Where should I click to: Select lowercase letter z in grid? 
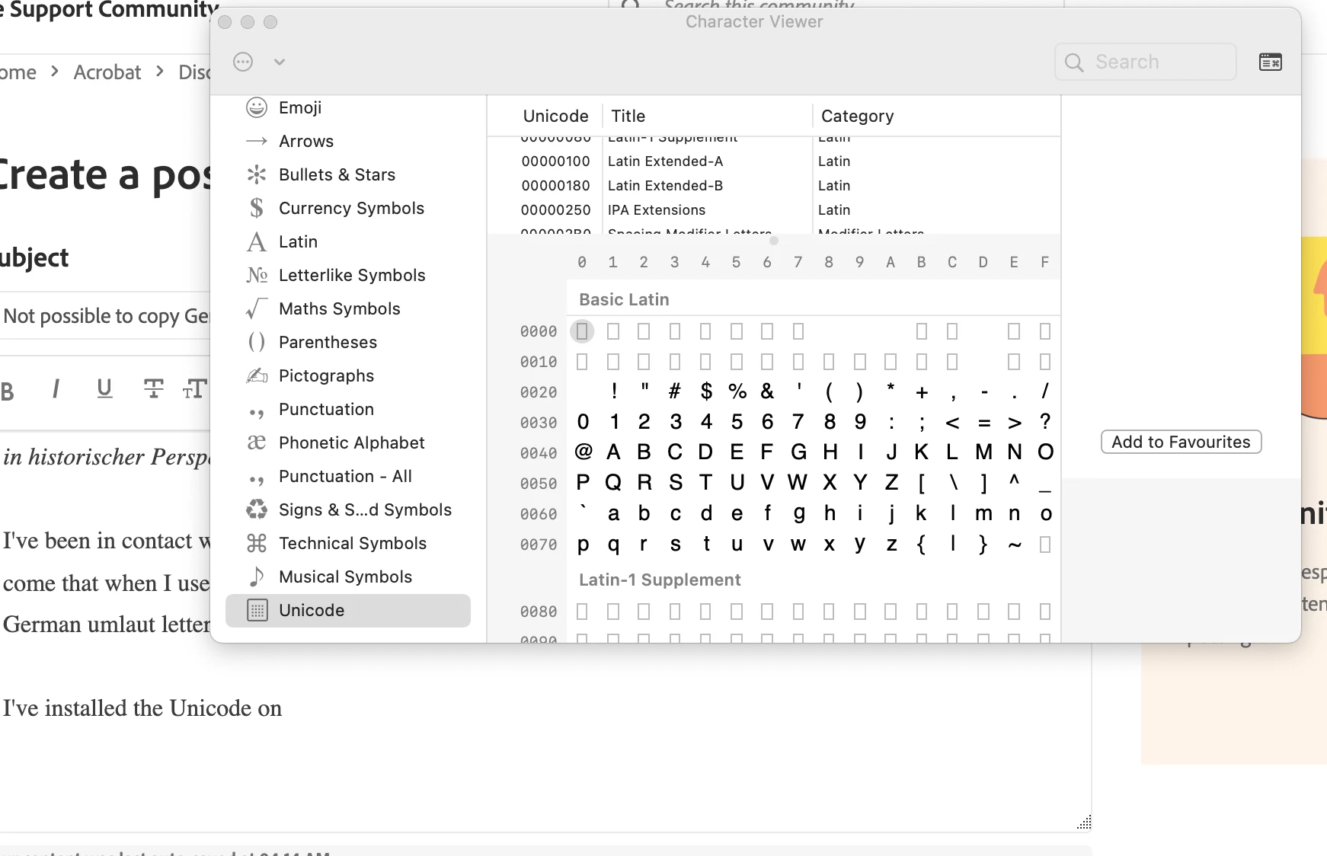click(891, 544)
